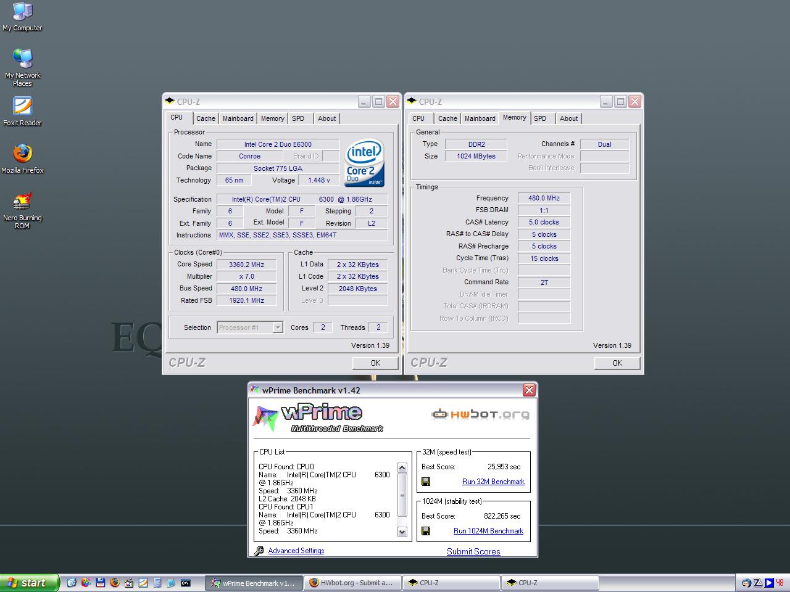Click the Channels # value Dual
Image resolution: width=790 pixels, height=592 pixels.
(x=604, y=144)
